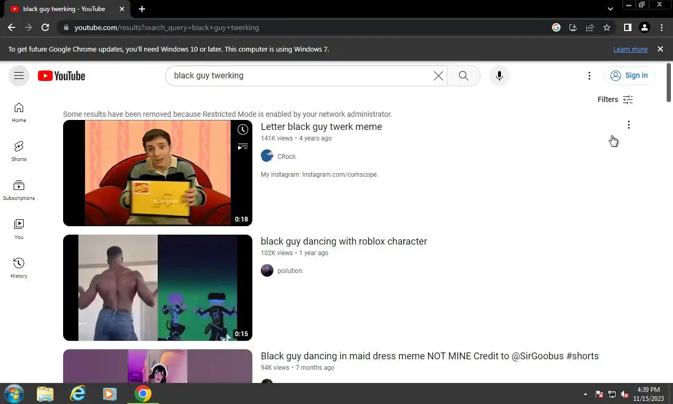
Task: Open a new tab
Action: coord(142,9)
